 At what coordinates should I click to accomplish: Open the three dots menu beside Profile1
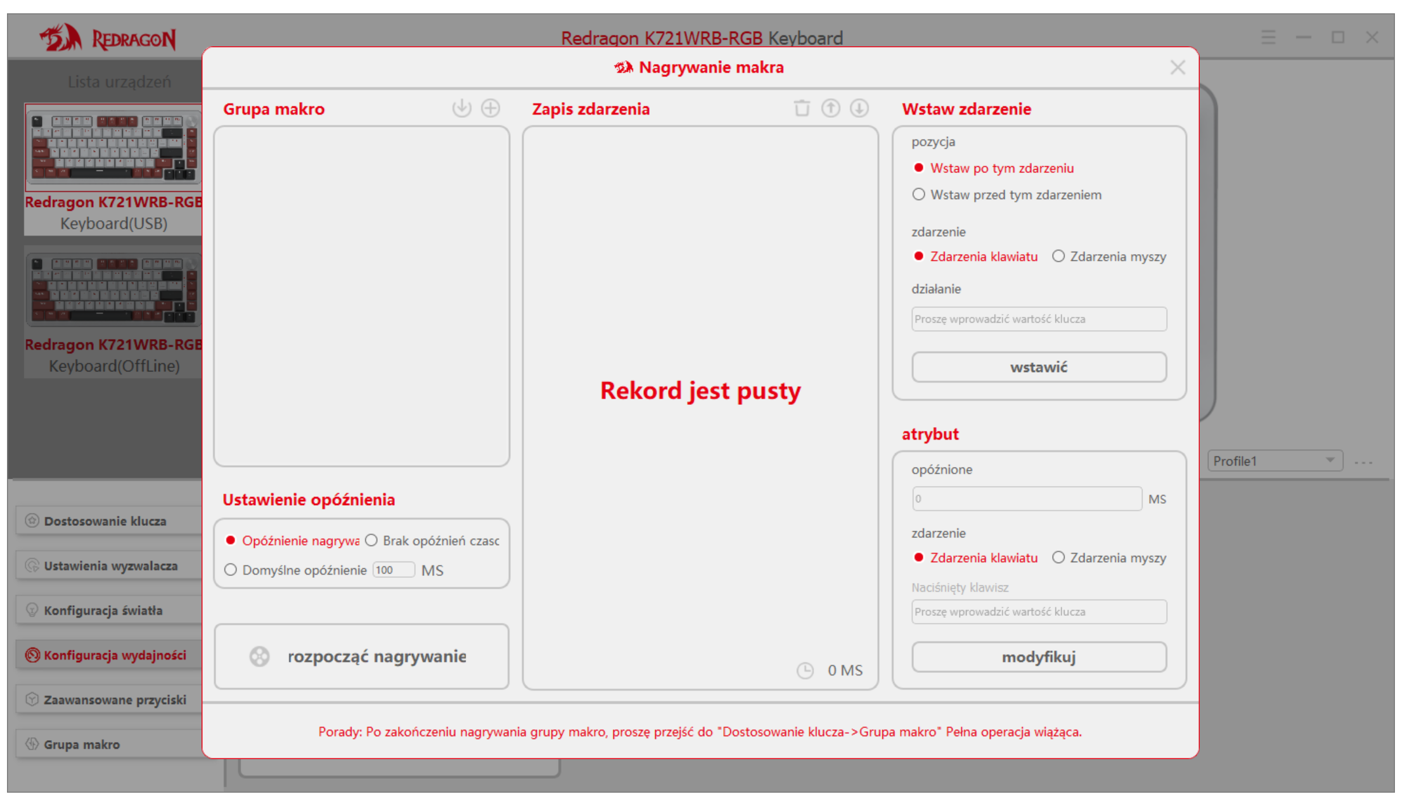(x=1363, y=463)
